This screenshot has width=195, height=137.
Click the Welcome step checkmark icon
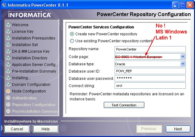tap(8, 25)
